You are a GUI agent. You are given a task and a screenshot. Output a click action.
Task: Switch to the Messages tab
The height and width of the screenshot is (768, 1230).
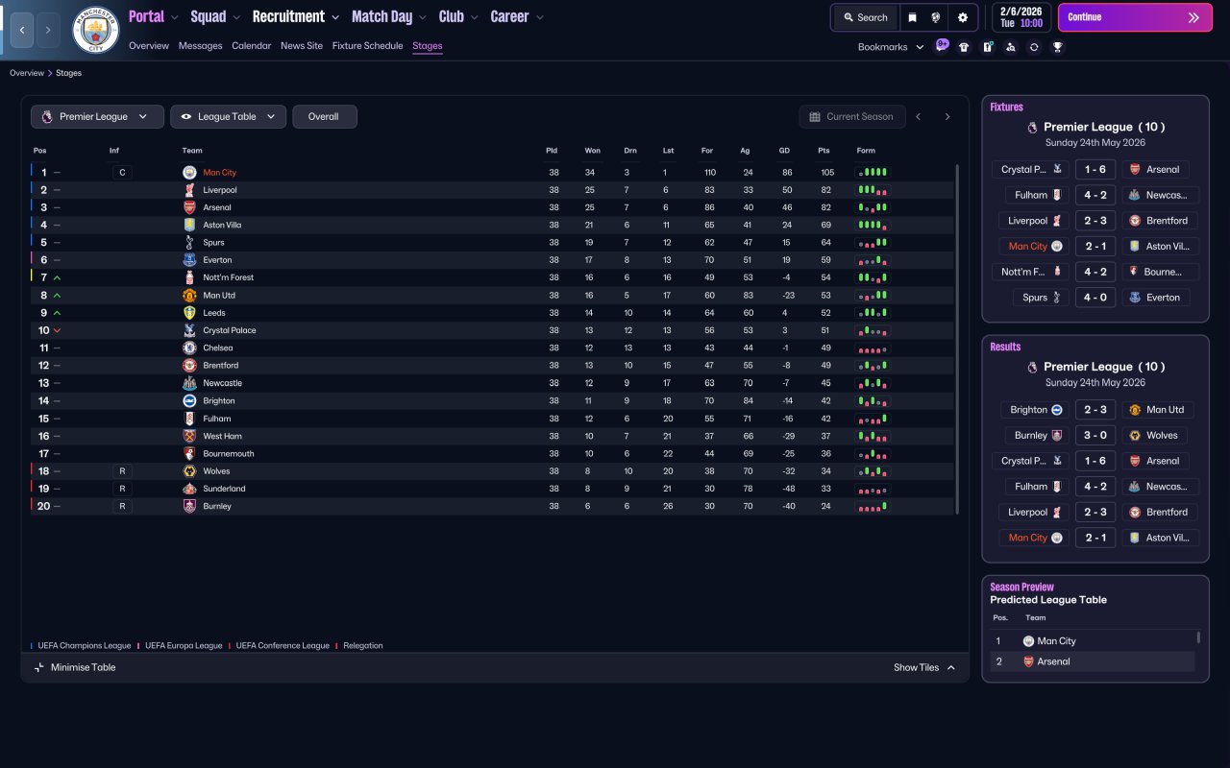200,46
